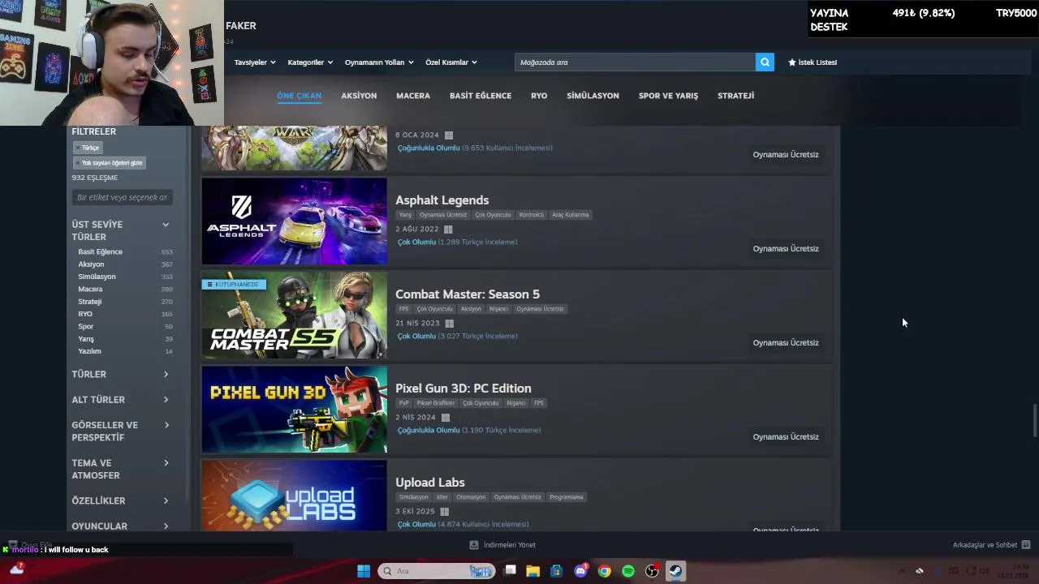Screen dimensions: 1039x584
Task: Open İstek Listesi wishlist star link
Action: [812, 62]
